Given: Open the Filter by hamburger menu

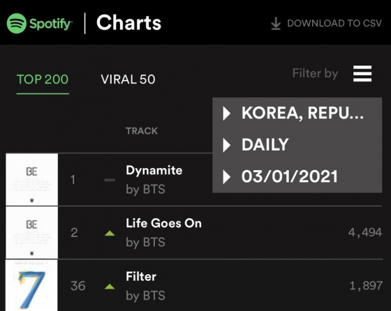Looking at the screenshot, I should [362, 73].
